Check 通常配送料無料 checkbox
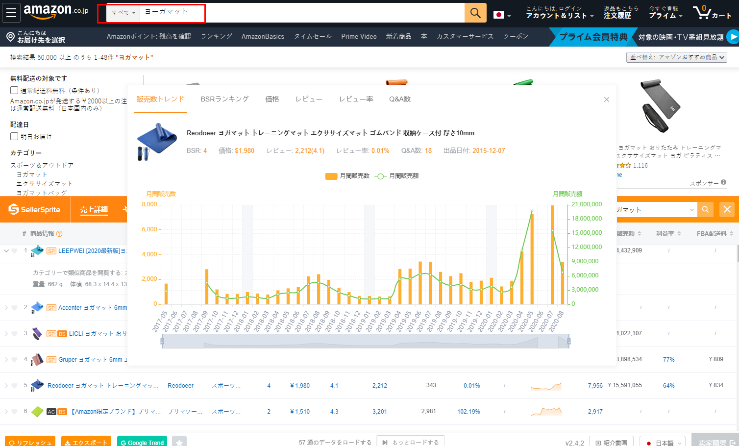The image size is (739, 446). (14, 90)
